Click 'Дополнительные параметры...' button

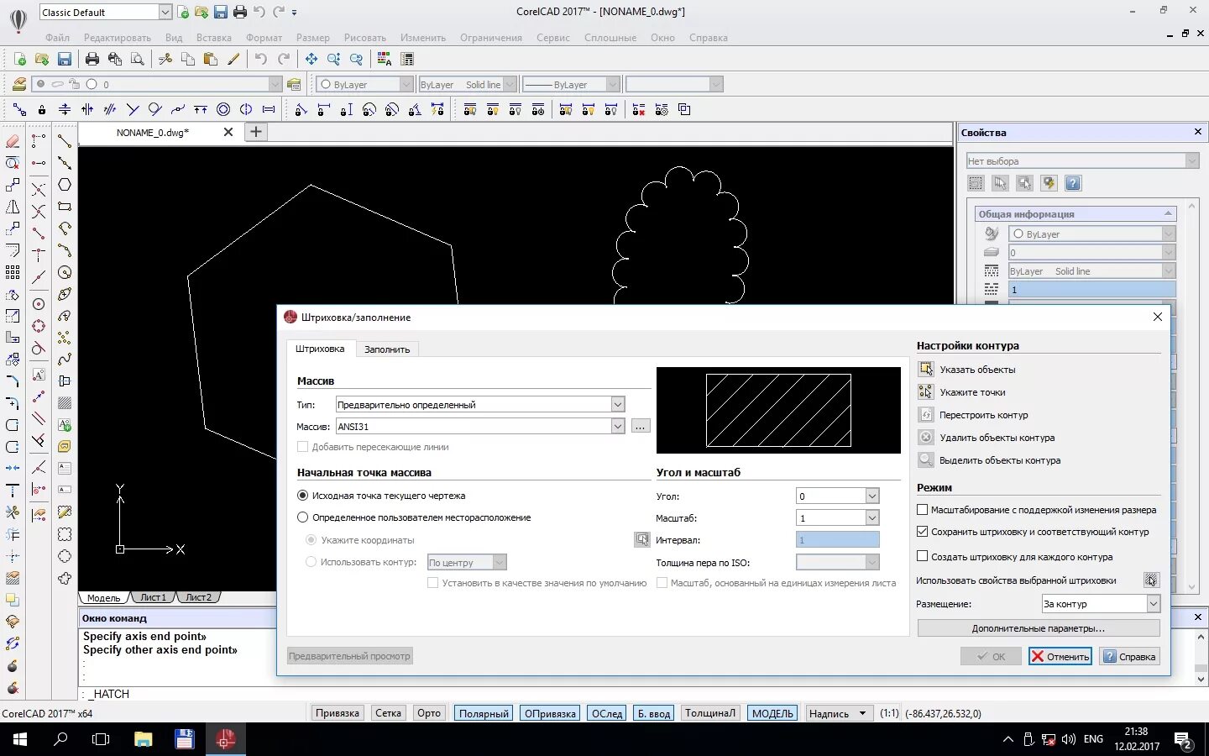1038,627
